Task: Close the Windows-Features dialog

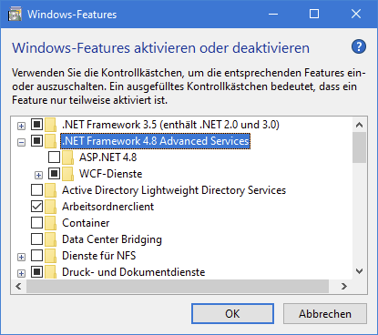Action: coord(356,14)
